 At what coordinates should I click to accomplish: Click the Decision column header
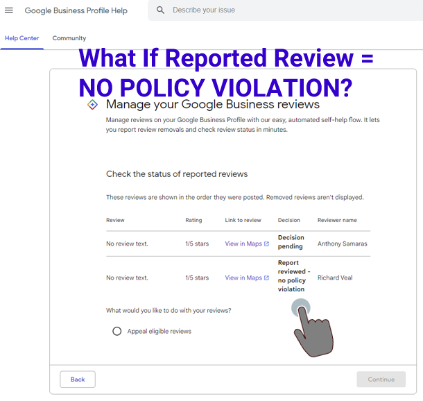click(x=289, y=220)
